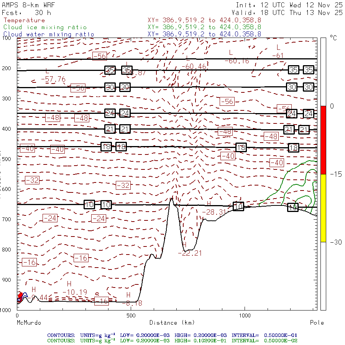This screenshot has height=345, width=345.
Task: Select the "AMPS 8-km WRF" title text
Action: (x=28, y=5)
